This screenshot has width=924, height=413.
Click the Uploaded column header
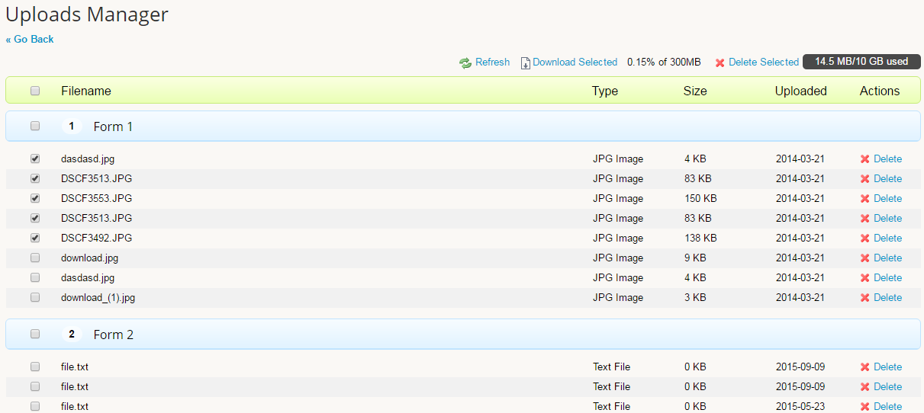pos(801,91)
